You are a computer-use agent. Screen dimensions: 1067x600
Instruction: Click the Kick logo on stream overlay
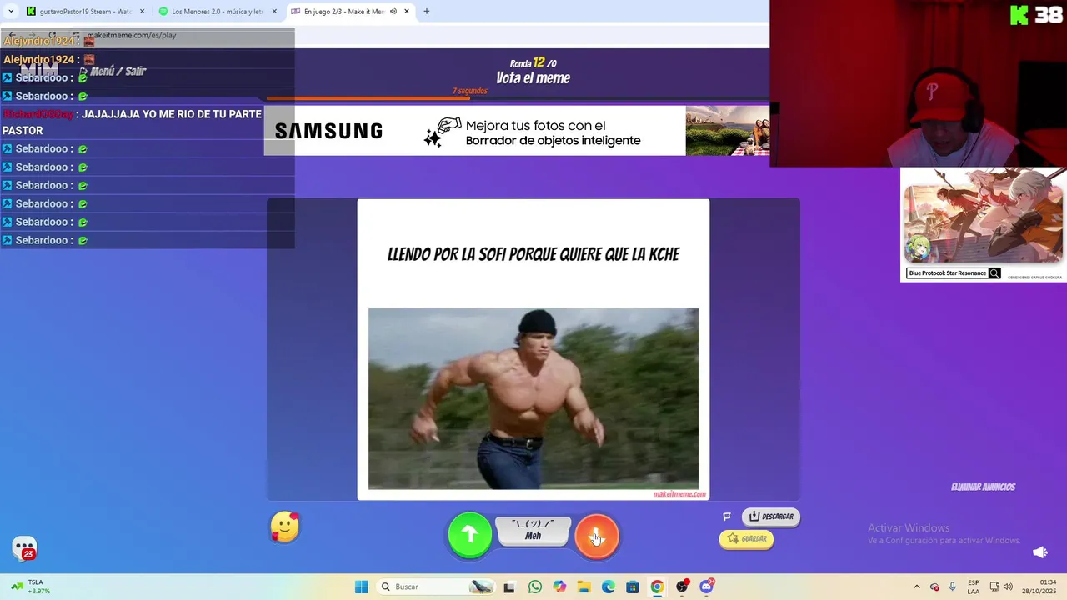click(x=1019, y=14)
